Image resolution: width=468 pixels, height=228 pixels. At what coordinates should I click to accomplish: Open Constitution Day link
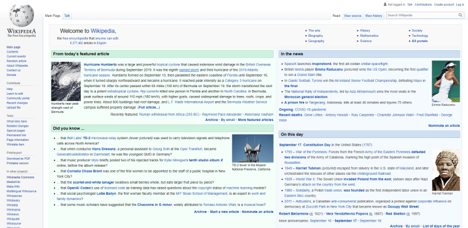[316, 145]
